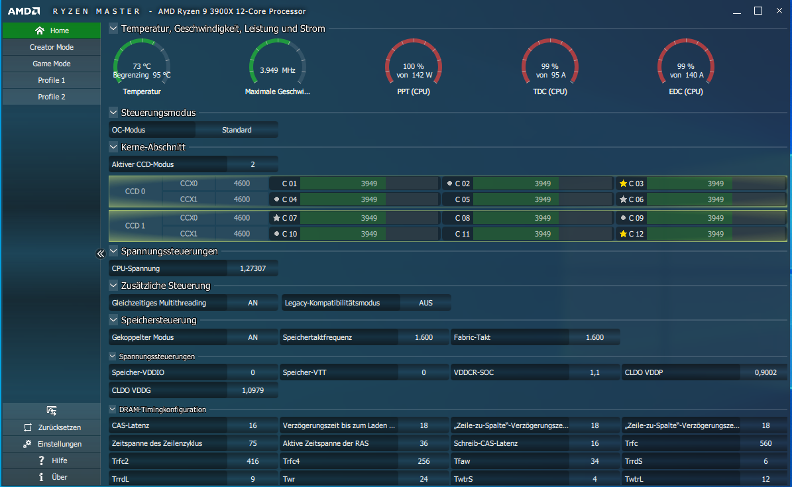Collapse Spannungssteuerungen subsection above Speicher-VDDIO

point(113,356)
